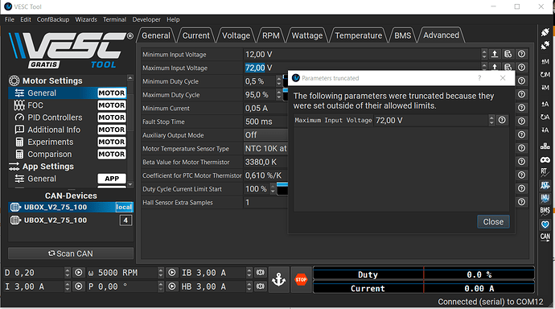Click sidebar list scroll-down arrow

click(130, 184)
